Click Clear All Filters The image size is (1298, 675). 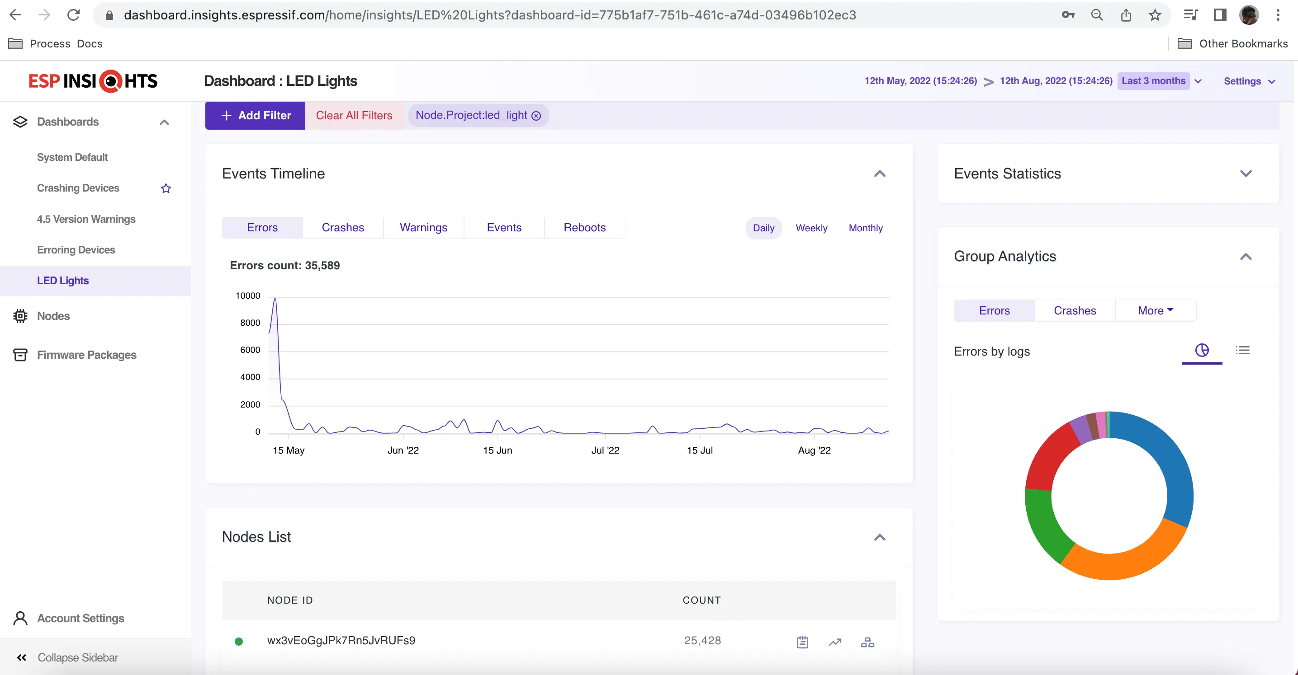click(x=354, y=115)
